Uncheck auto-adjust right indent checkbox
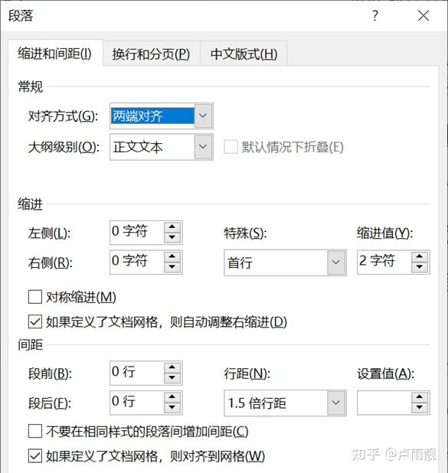This screenshot has height=473, width=448. pyautogui.click(x=35, y=322)
